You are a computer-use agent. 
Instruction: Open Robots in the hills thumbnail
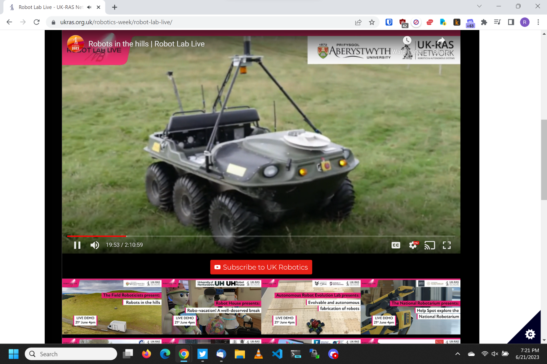pos(112,307)
